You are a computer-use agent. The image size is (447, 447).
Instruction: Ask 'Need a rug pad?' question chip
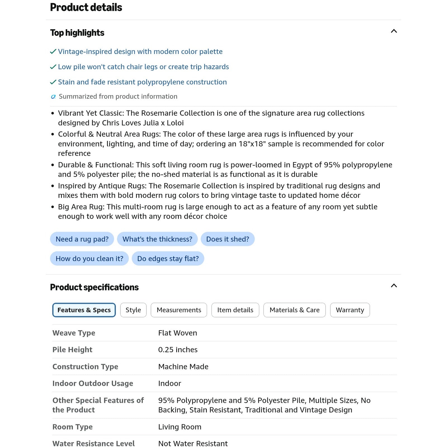point(82,239)
